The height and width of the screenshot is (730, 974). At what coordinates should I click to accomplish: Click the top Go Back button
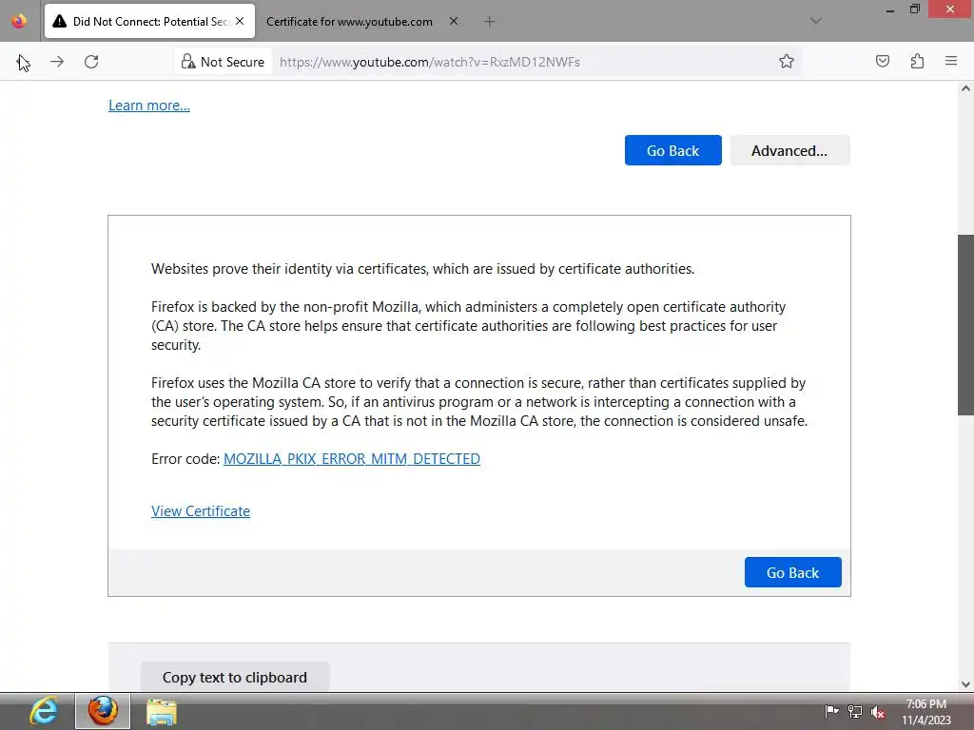tap(672, 150)
